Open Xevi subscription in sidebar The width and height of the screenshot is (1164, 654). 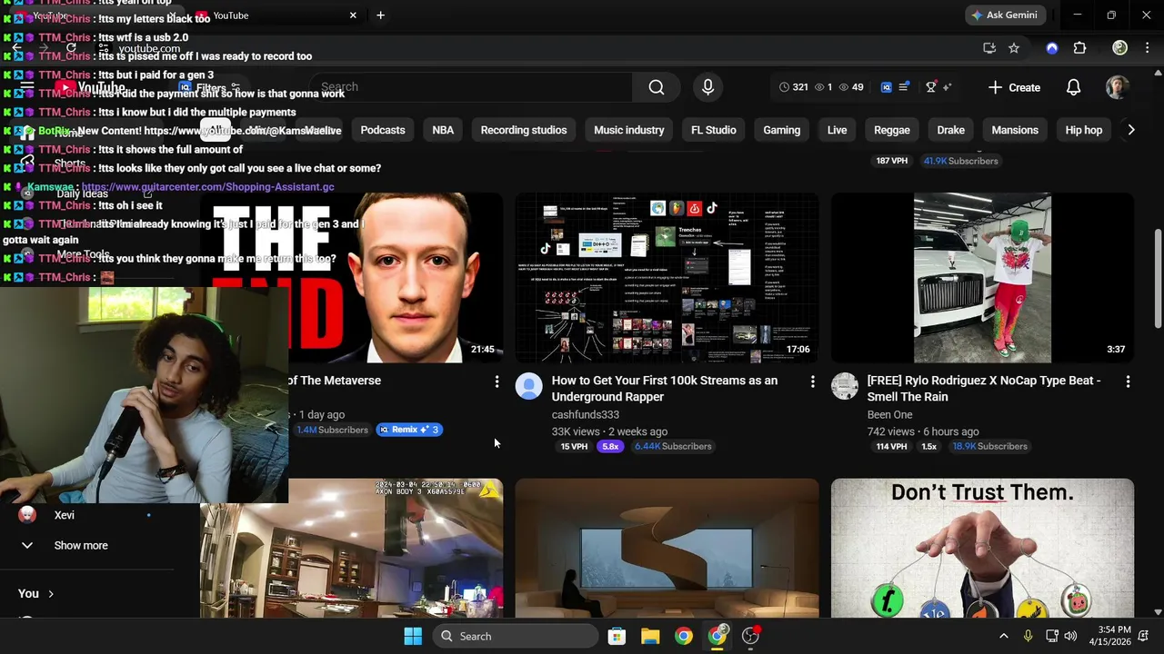(x=64, y=515)
